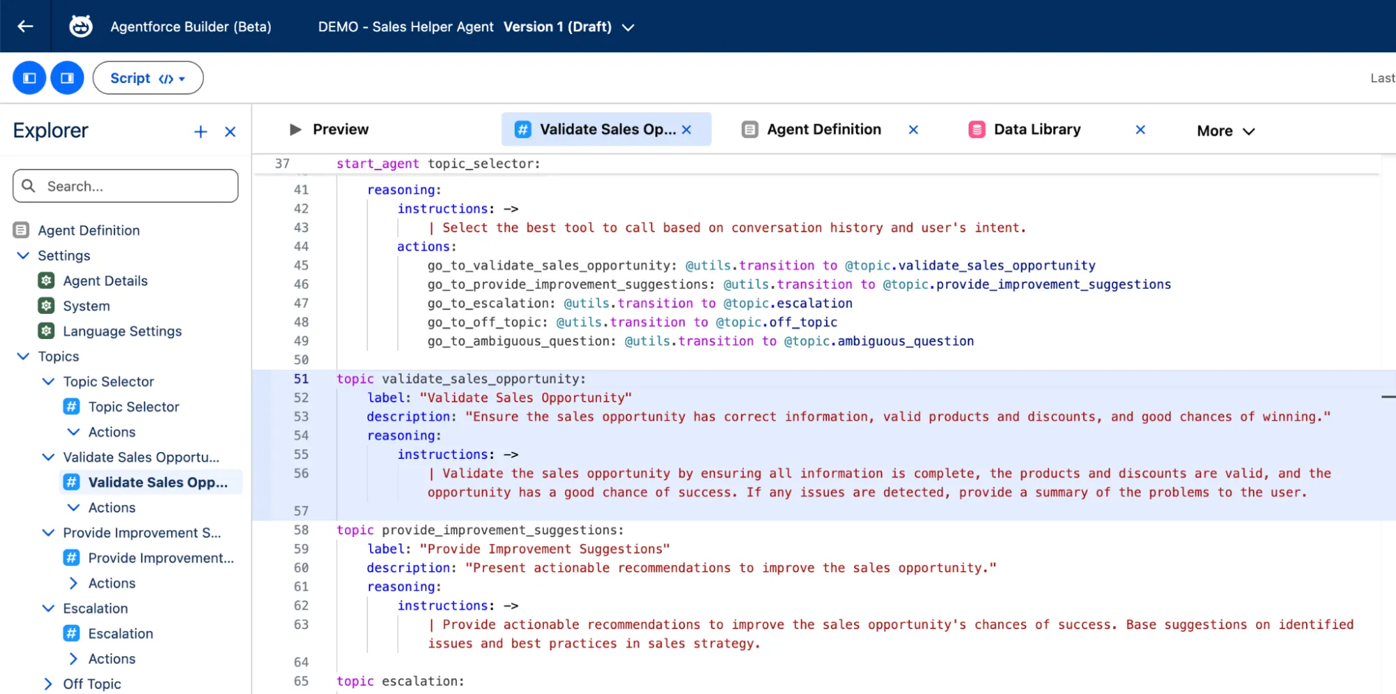
Task: Select the Topic Selector hash icon
Action: click(x=71, y=407)
